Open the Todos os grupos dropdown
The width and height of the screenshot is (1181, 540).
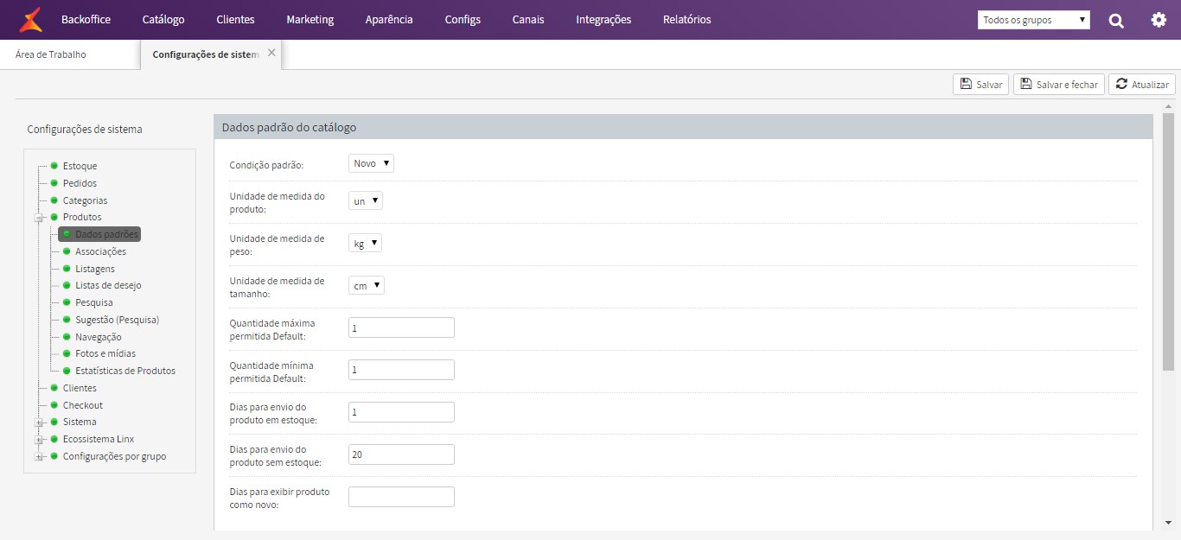pos(1034,20)
